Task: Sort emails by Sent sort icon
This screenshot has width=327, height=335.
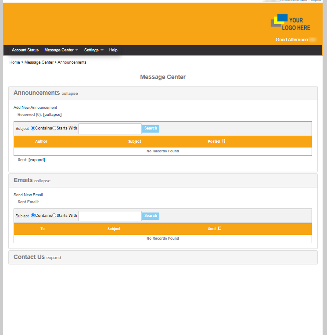Action: click(x=219, y=228)
